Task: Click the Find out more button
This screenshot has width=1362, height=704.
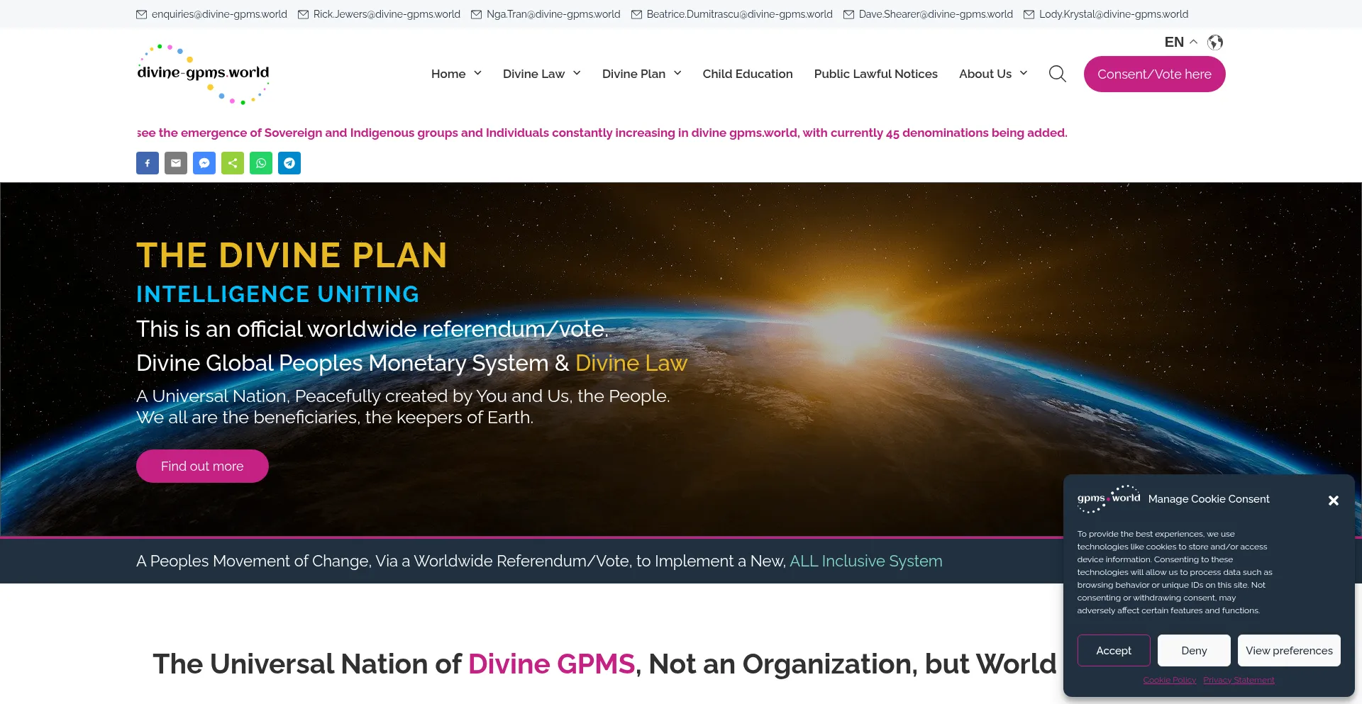Action: point(202,466)
